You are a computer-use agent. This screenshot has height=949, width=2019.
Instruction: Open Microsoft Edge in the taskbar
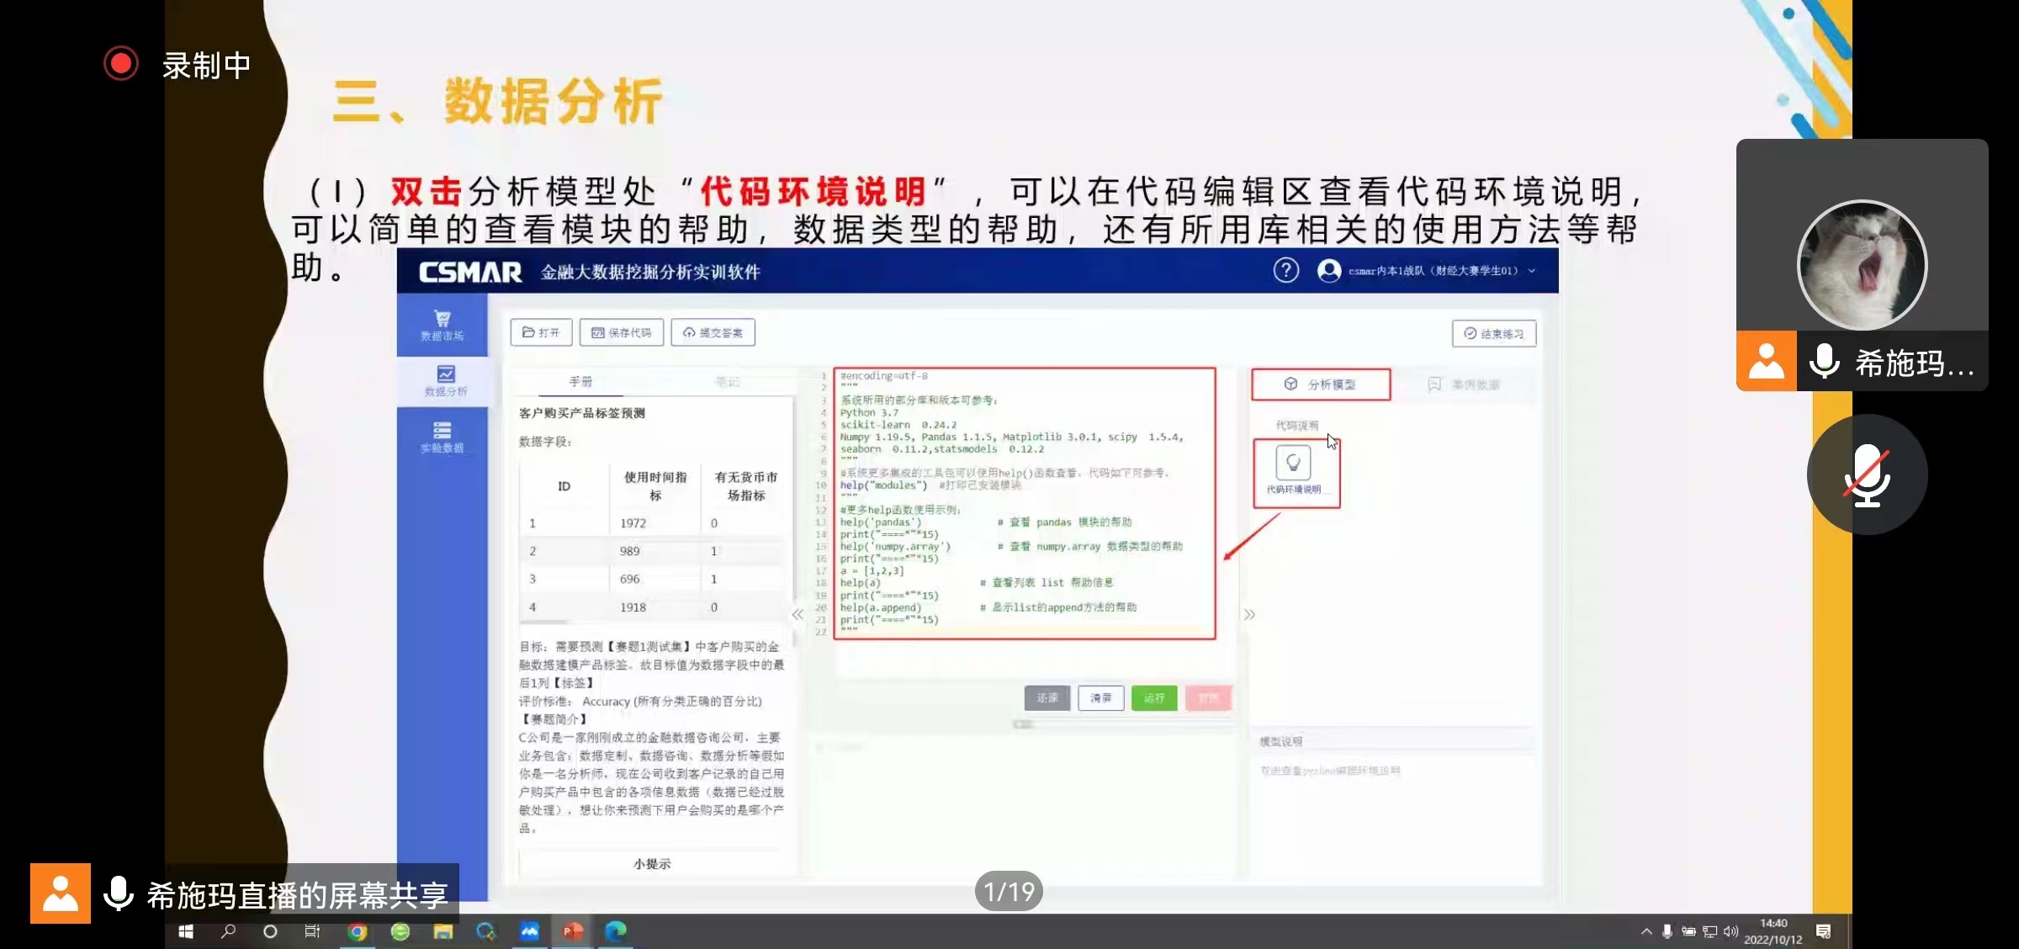616,931
